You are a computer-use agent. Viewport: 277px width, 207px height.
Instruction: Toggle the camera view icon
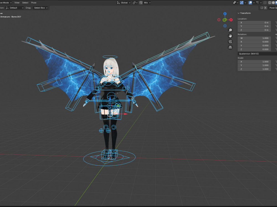230,42
